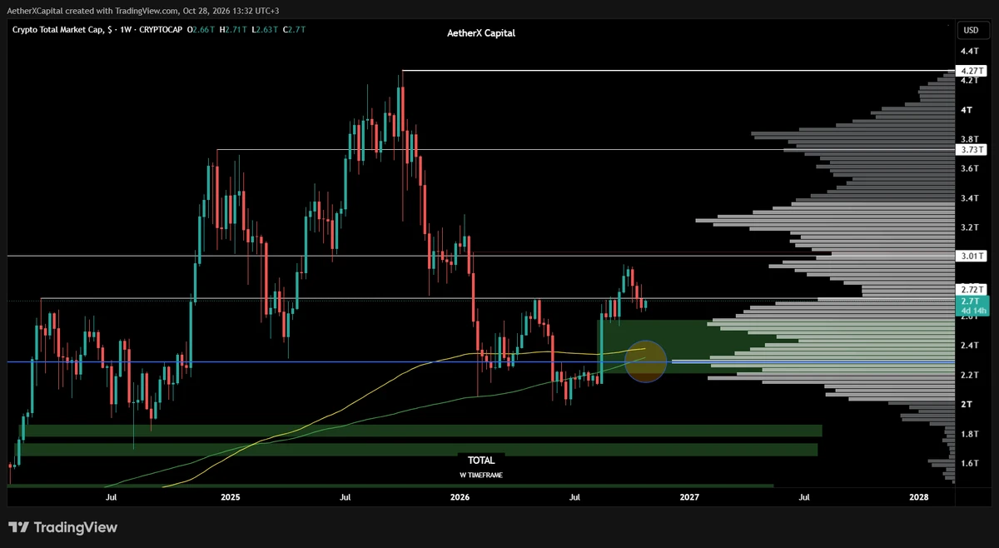Image resolution: width=999 pixels, height=548 pixels.
Task: Click the 4.4T price scale label
Action: pyautogui.click(x=969, y=52)
